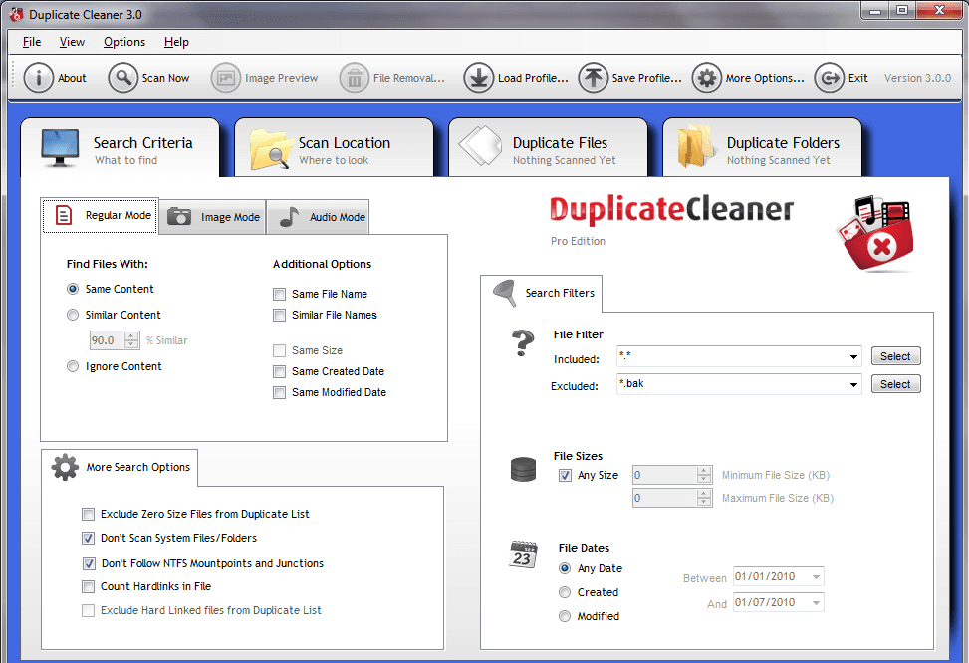Open the Options menu
Screen dimensions: 969x663
[124, 42]
